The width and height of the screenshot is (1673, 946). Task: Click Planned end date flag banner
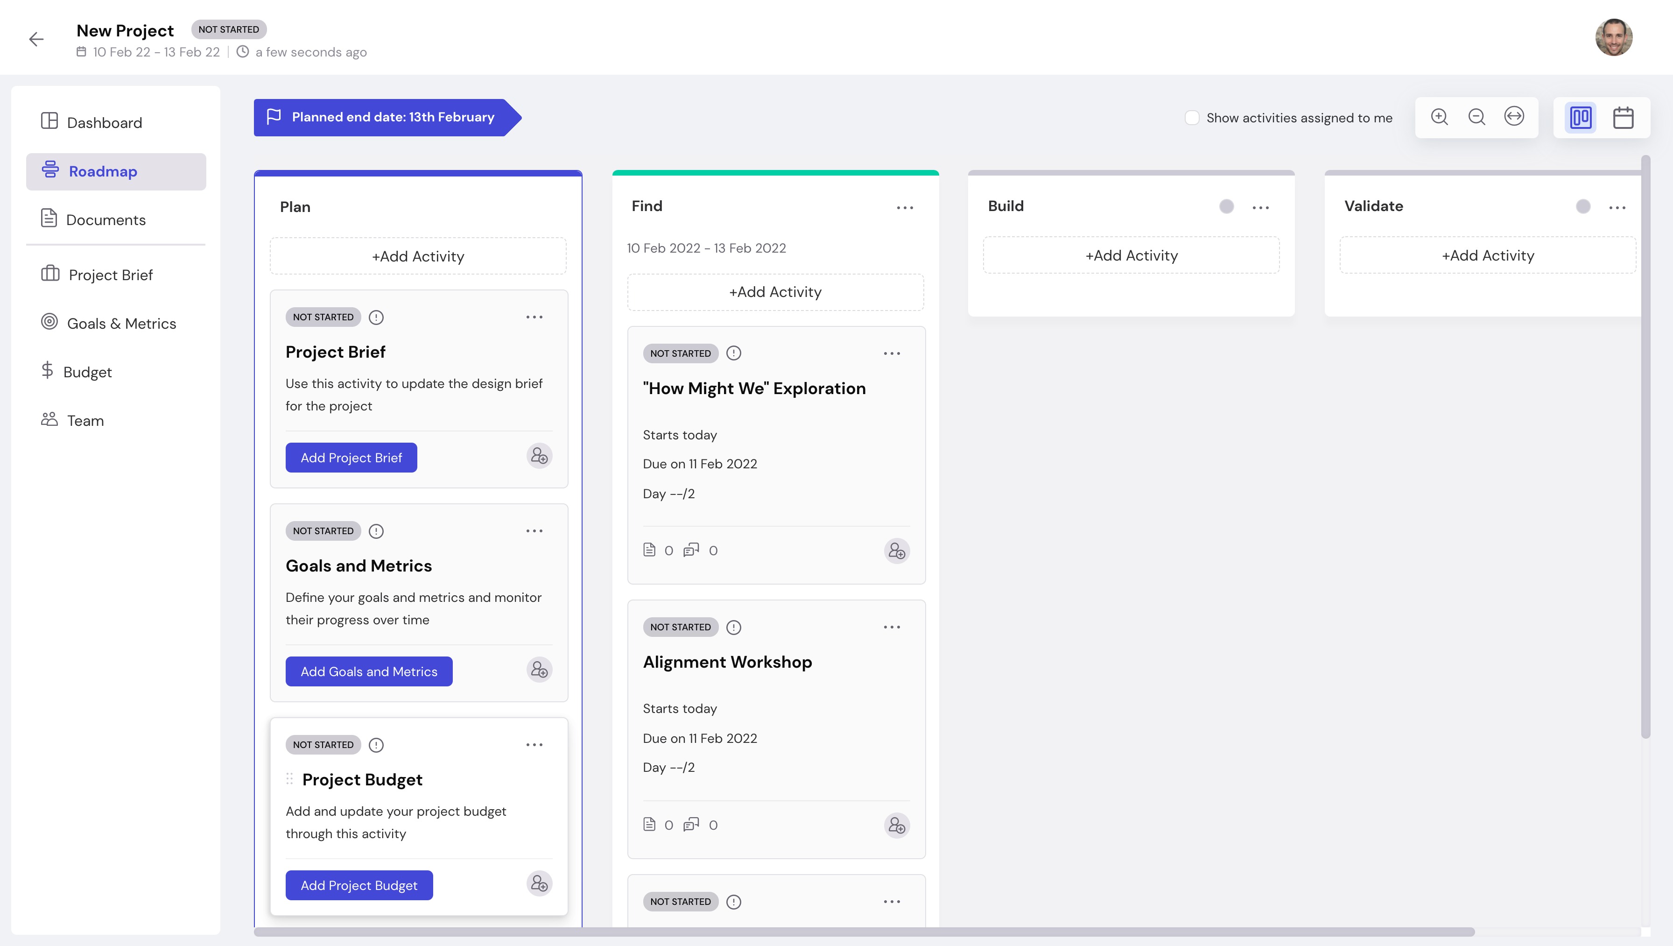click(x=387, y=117)
